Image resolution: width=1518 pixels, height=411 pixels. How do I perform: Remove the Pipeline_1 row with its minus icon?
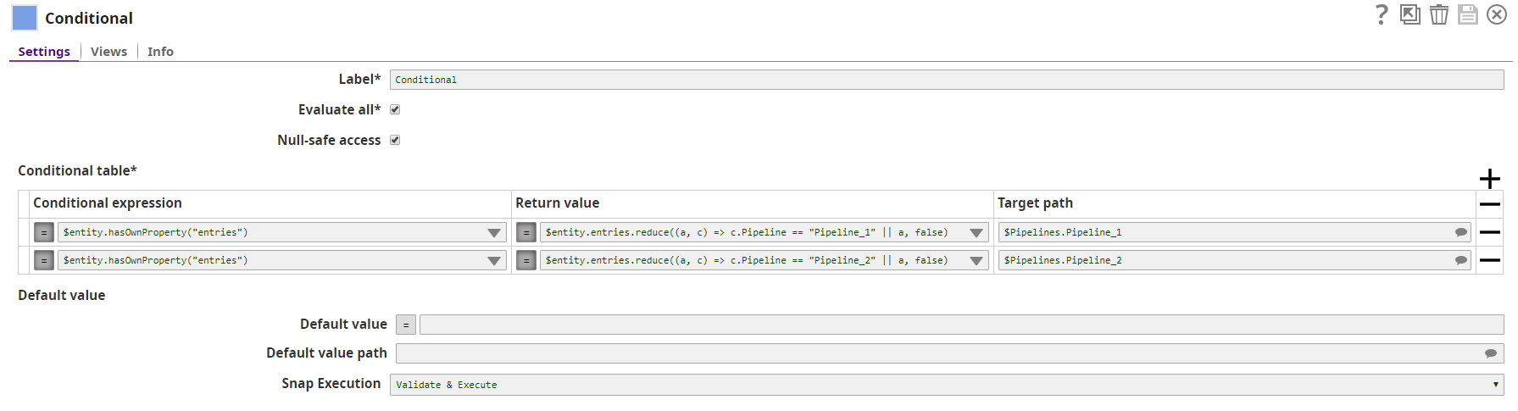point(1489,232)
